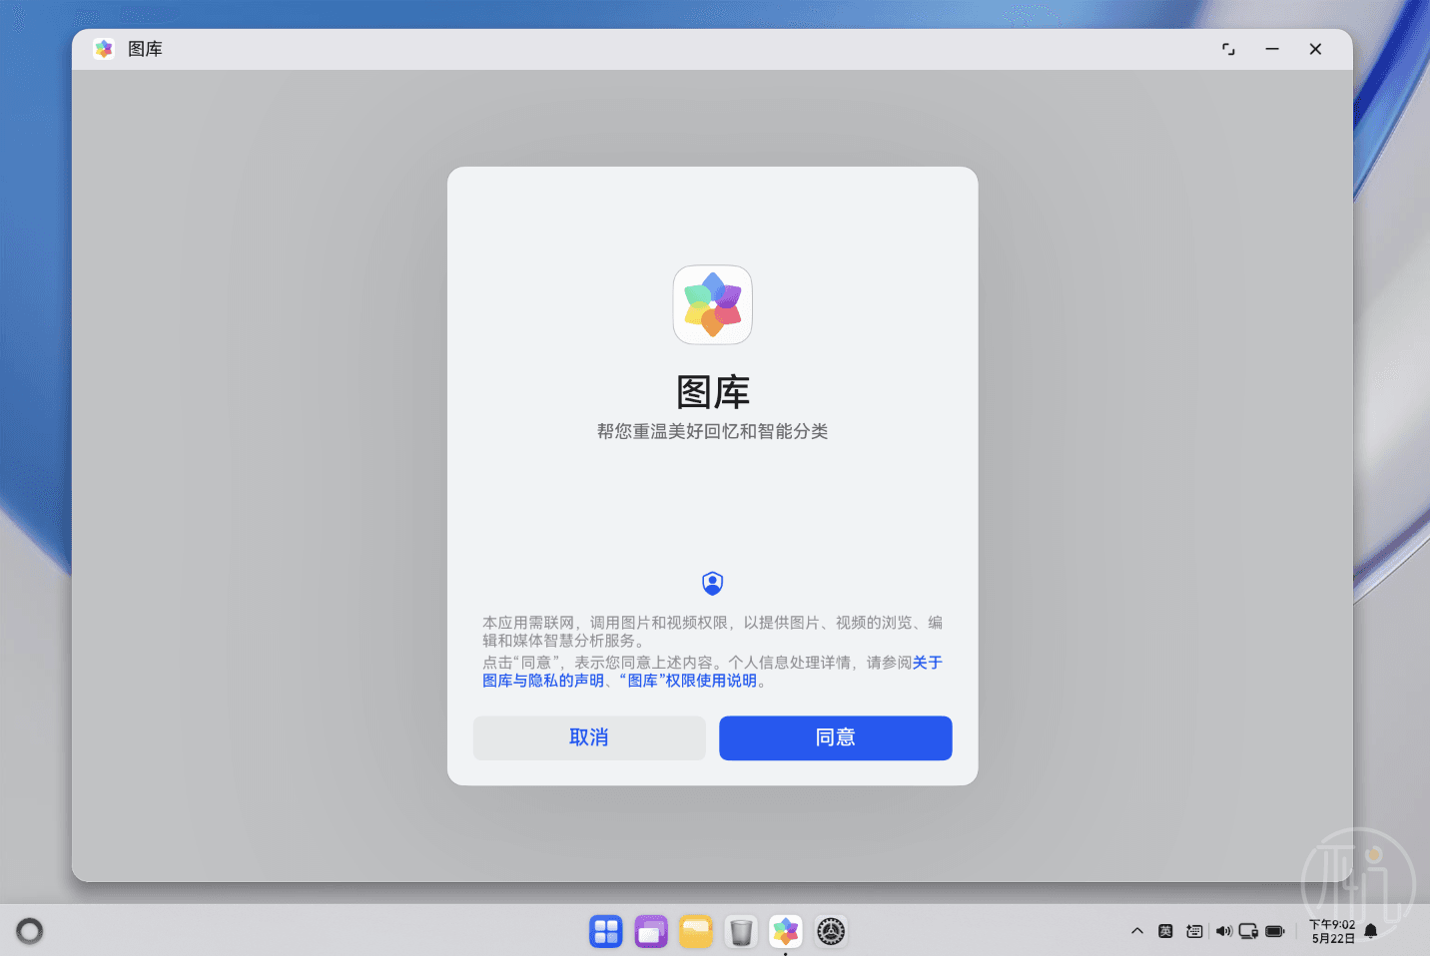This screenshot has width=1430, height=956.
Task: Open the yellow Files folder in the dock
Action: (696, 931)
